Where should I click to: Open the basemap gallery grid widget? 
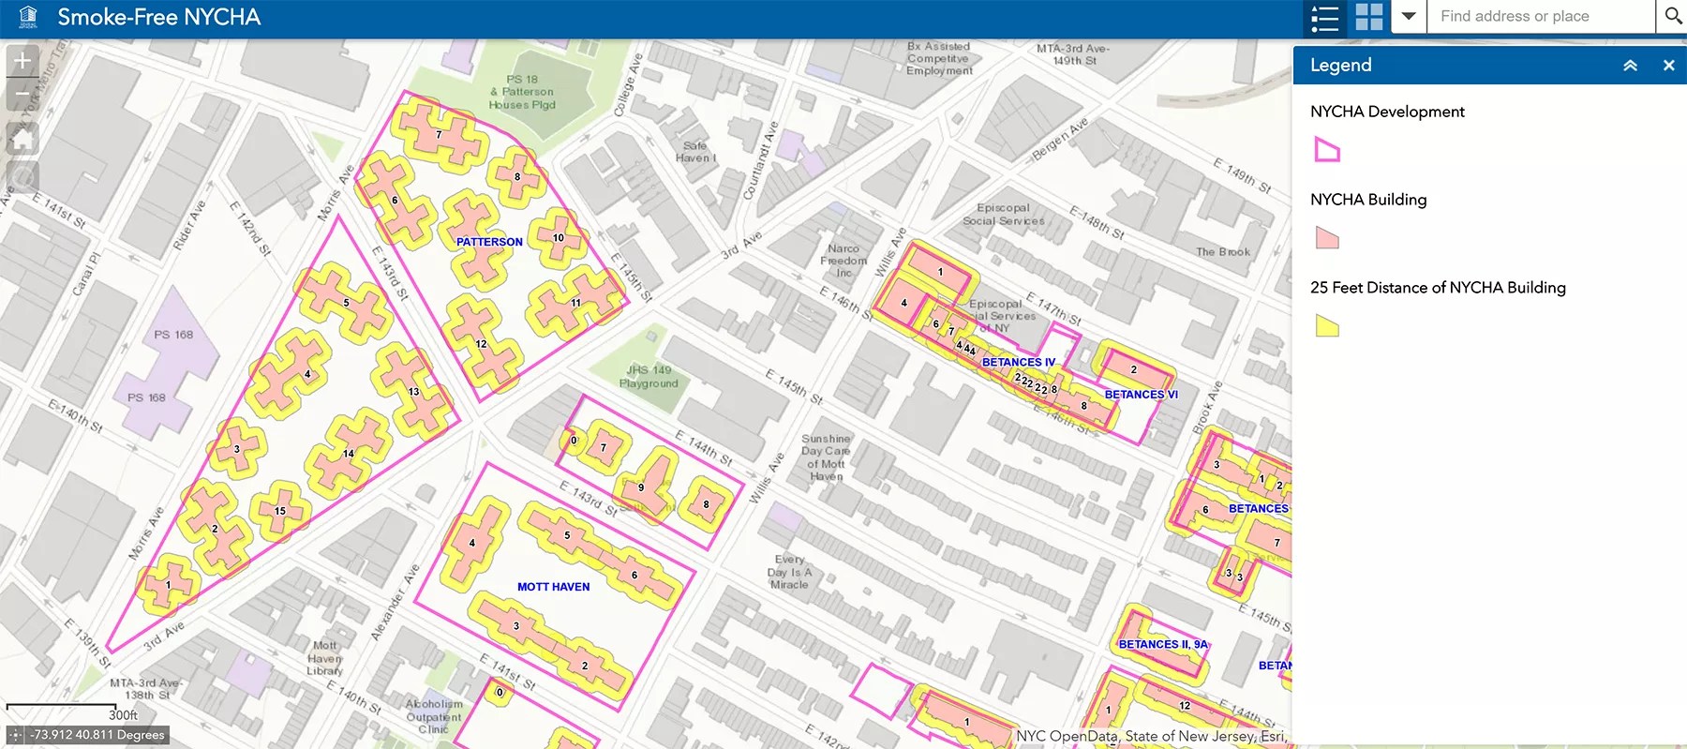point(1368,18)
